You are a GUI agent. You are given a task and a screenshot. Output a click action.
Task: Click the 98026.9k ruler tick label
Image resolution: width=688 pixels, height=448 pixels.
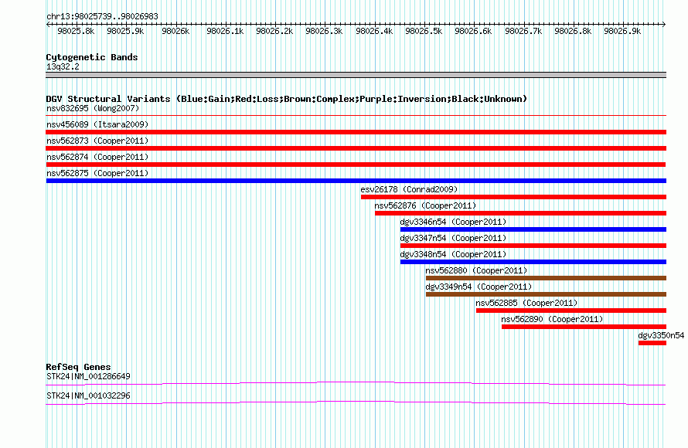point(622,31)
